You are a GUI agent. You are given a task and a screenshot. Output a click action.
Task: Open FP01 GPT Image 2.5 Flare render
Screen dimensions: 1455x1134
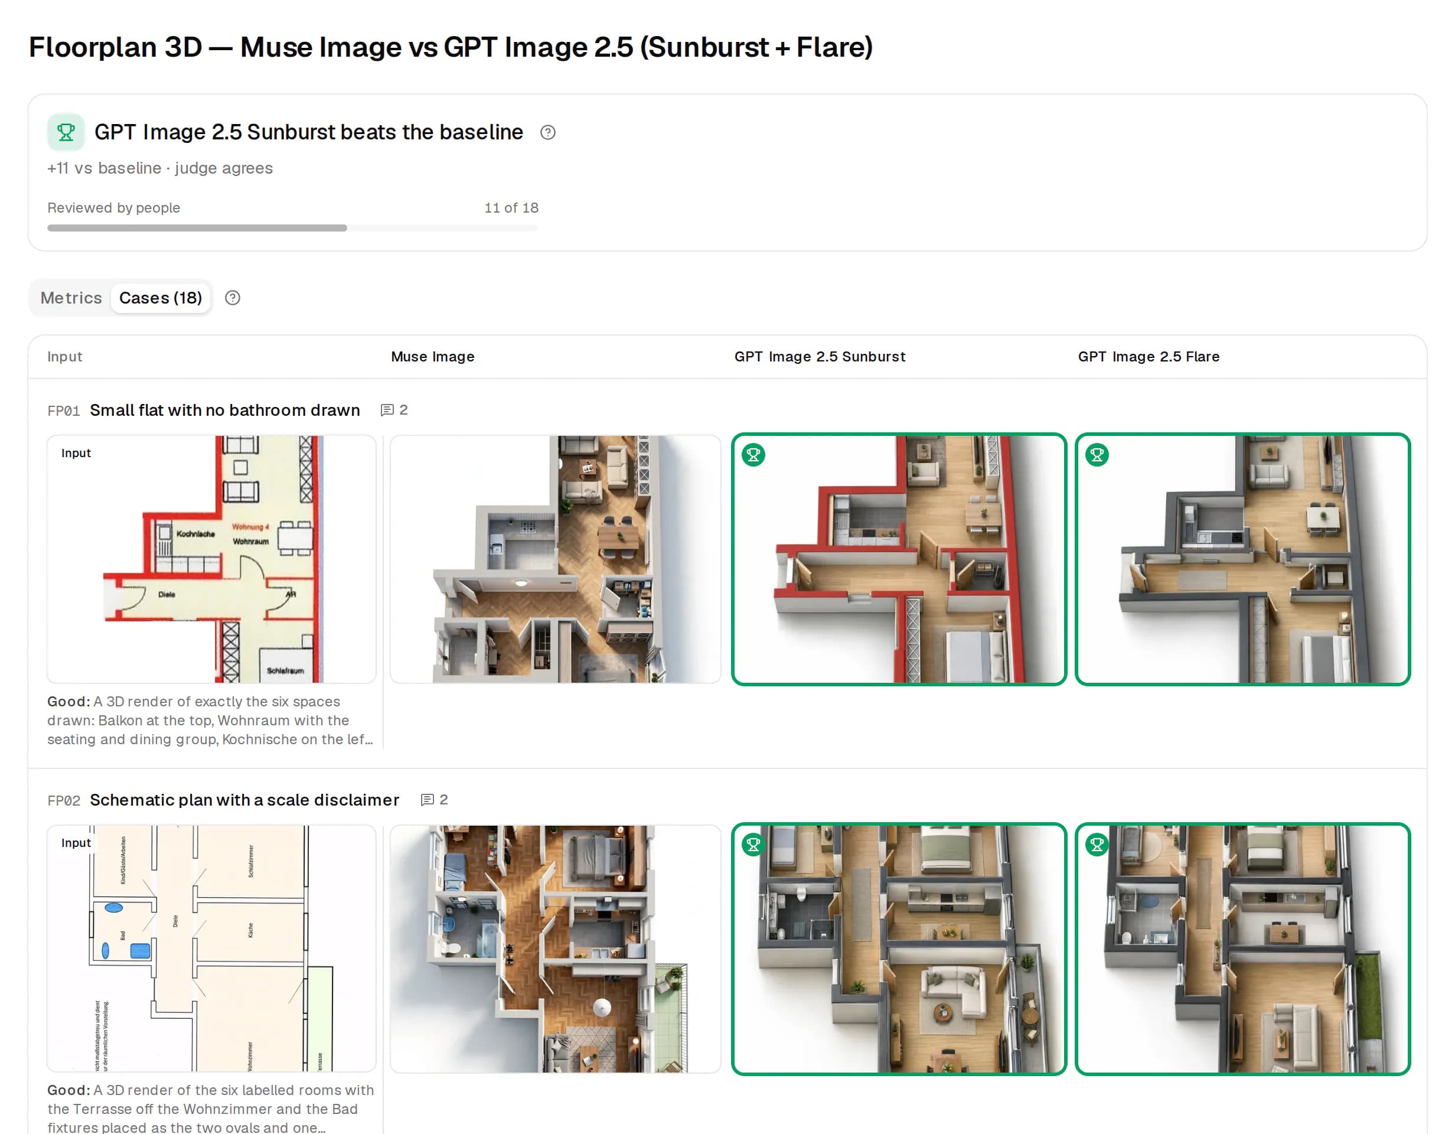click(1242, 559)
